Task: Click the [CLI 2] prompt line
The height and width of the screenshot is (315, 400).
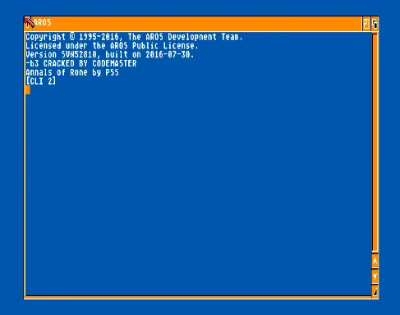Action: pos(41,81)
